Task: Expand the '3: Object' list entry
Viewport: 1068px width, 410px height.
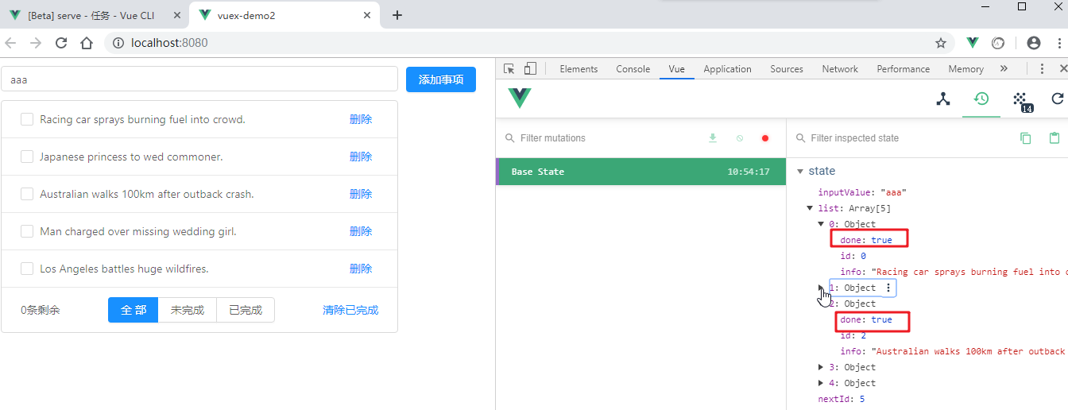Action: [821, 367]
